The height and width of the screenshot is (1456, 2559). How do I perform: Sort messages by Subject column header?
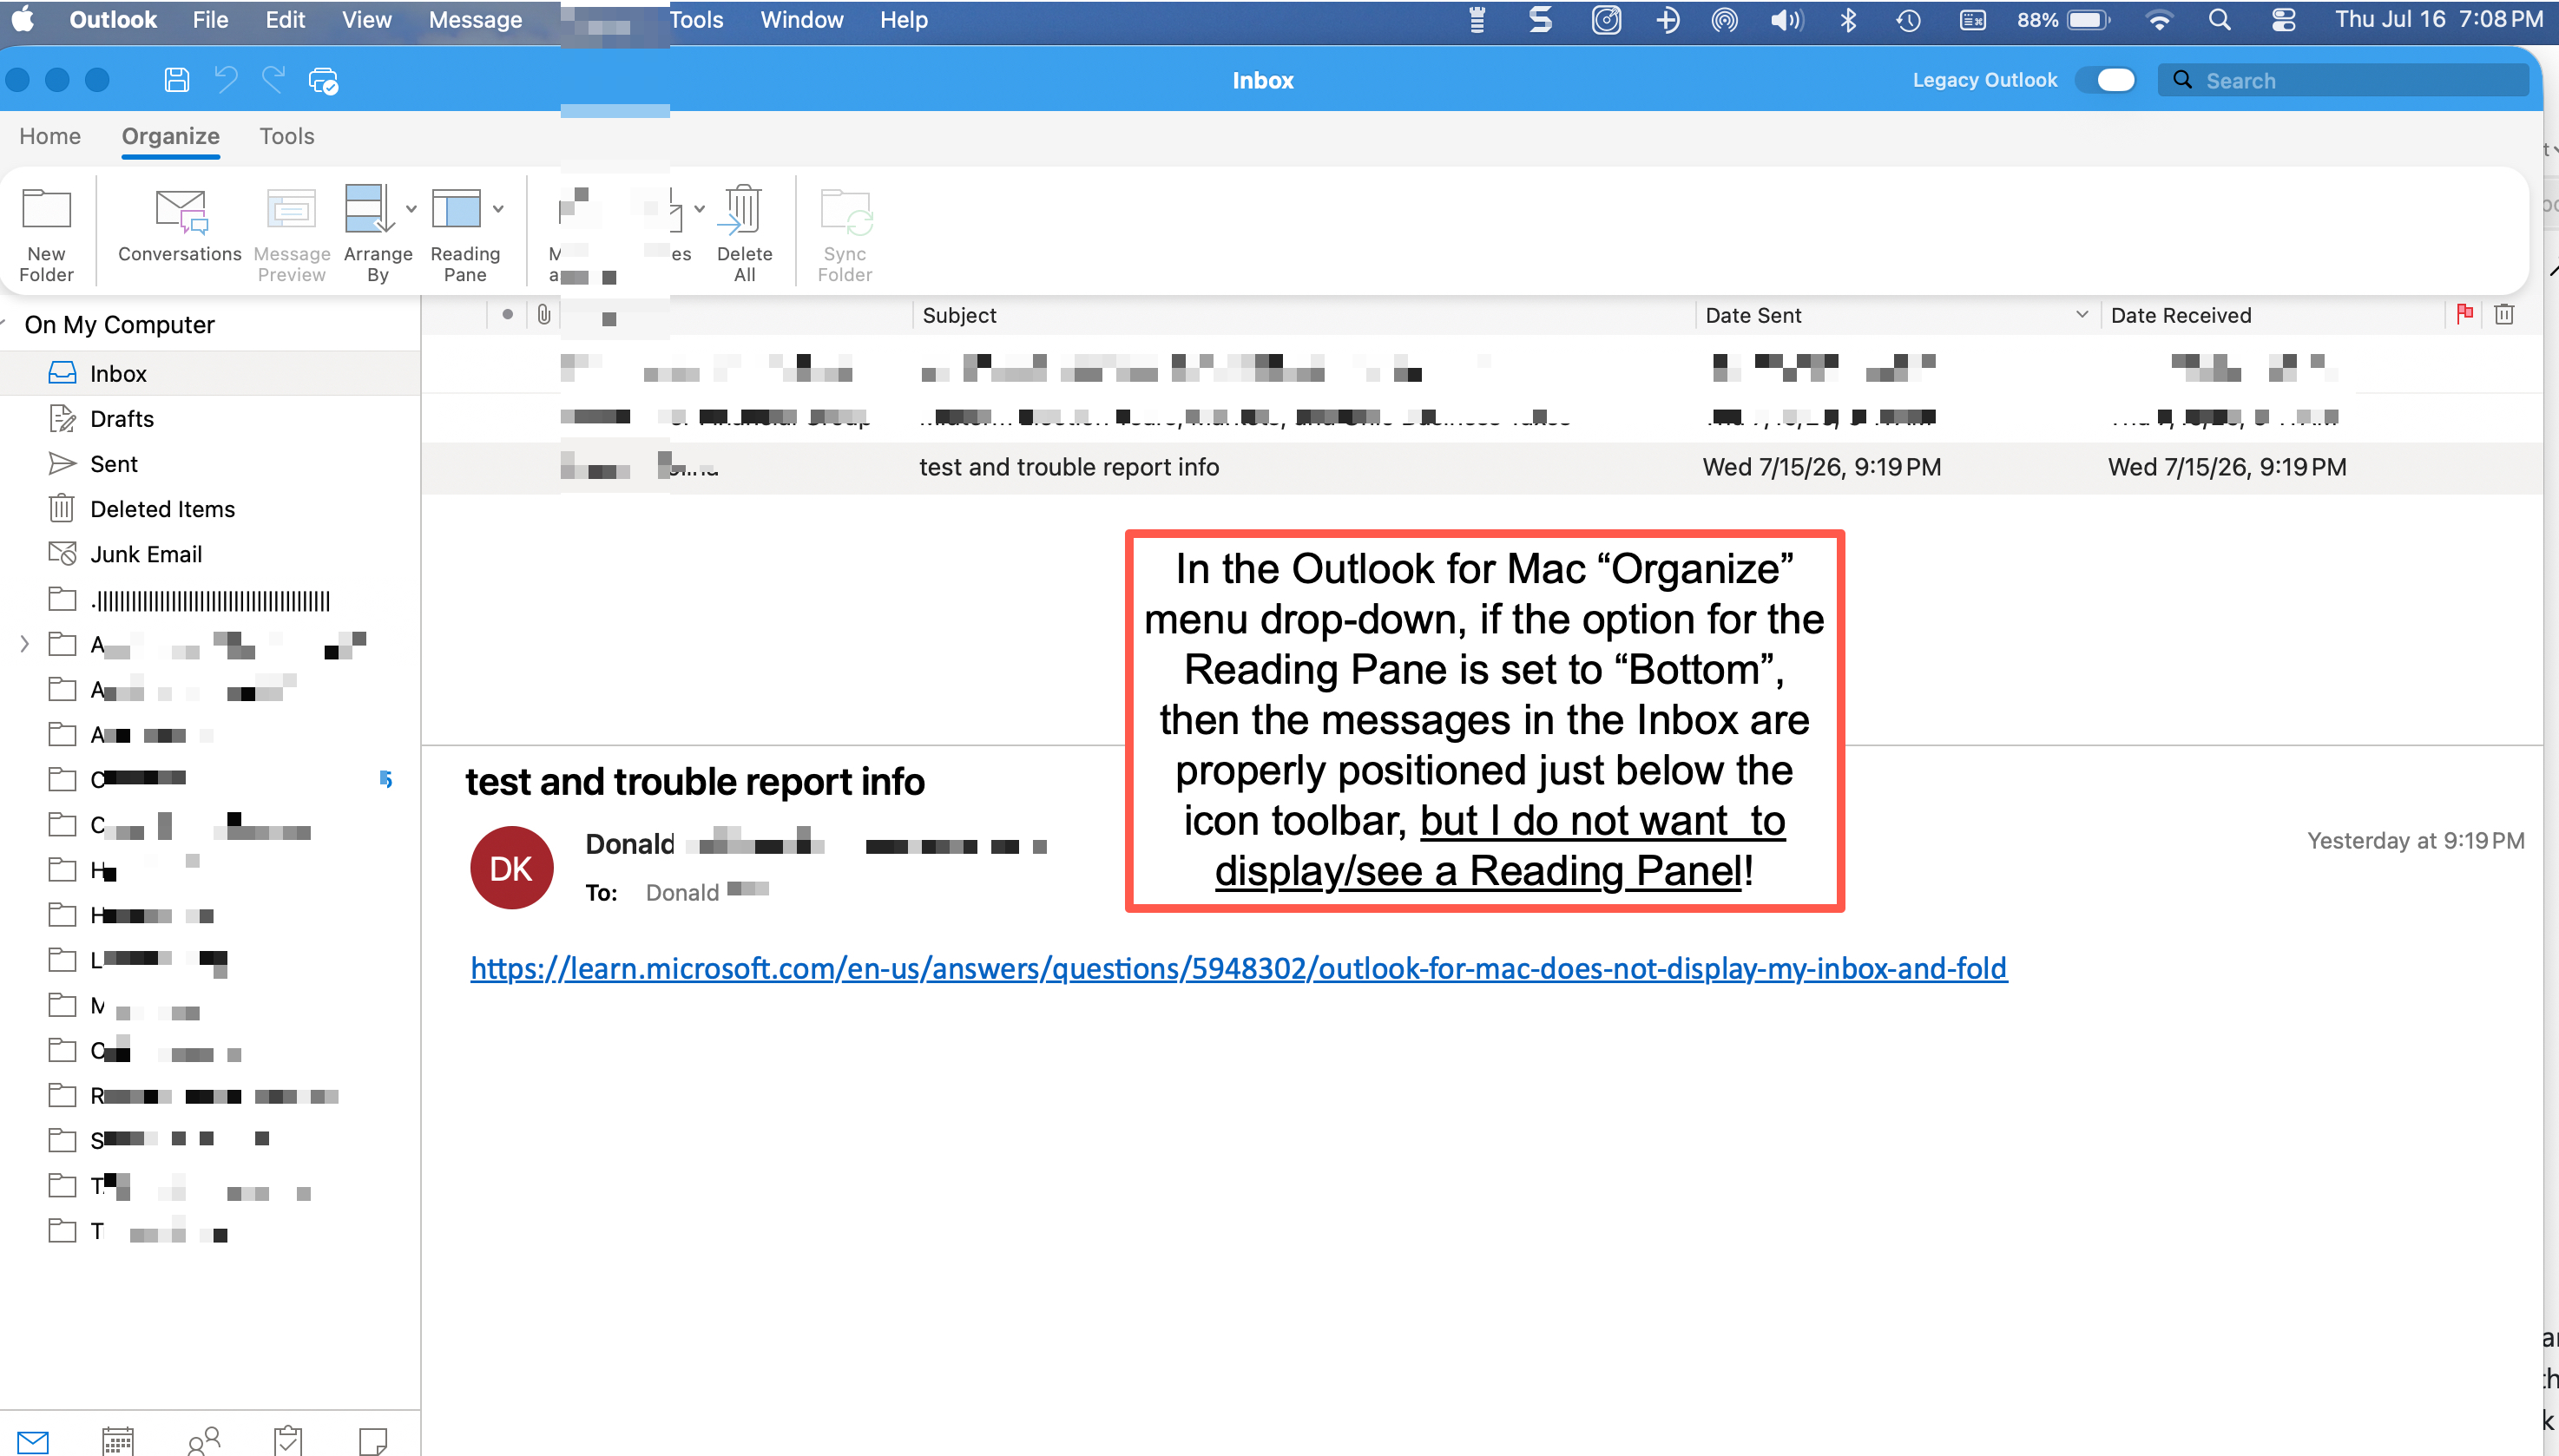tap(959, 315)
